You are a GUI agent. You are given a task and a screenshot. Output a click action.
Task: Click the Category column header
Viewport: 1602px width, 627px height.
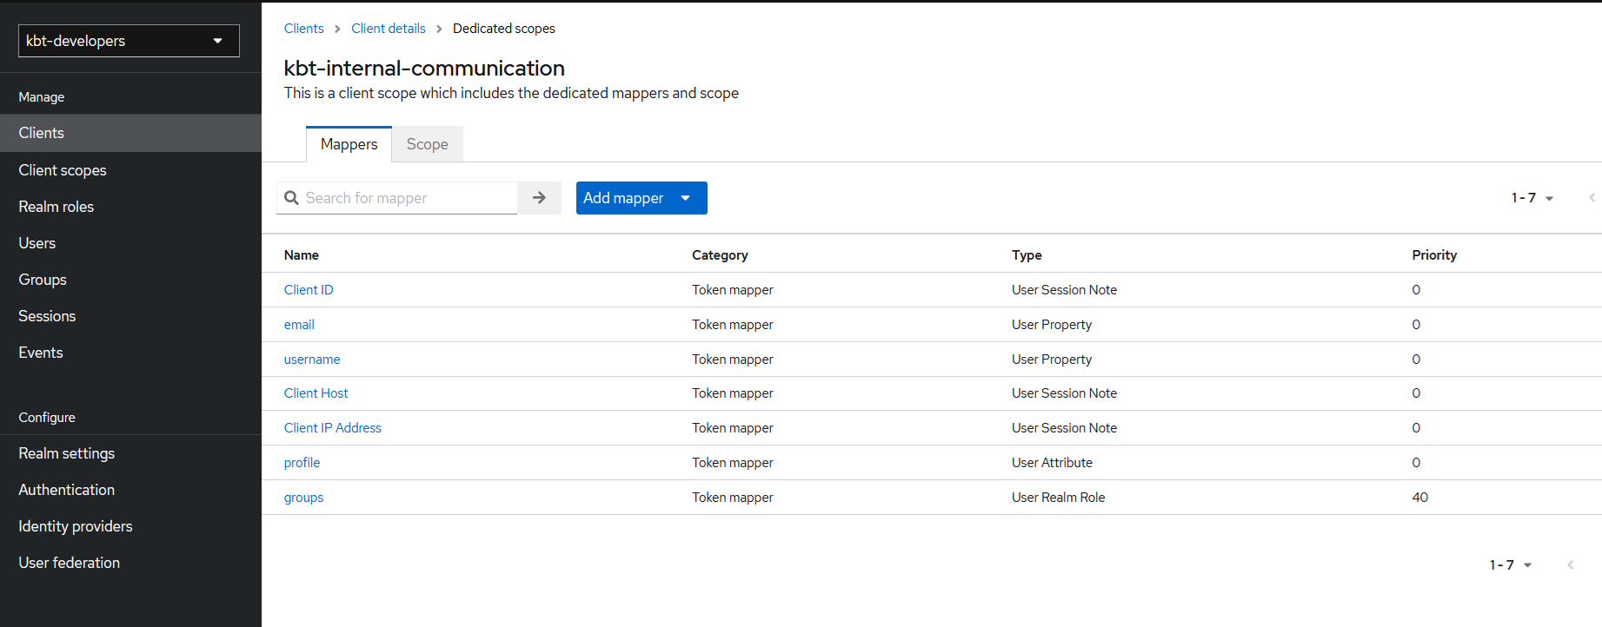click(720, 255)
